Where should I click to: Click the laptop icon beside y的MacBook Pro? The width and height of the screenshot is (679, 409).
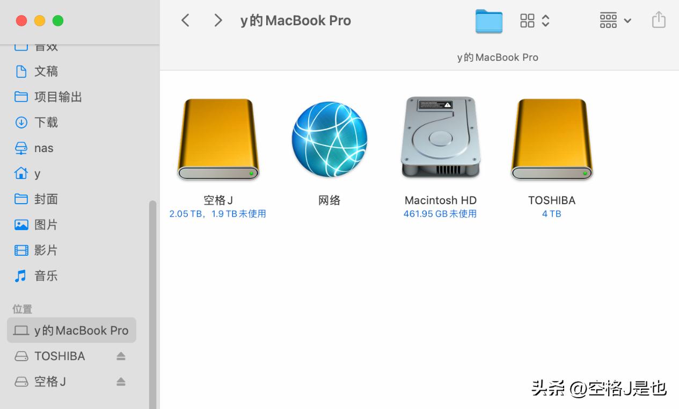[21, 330]
